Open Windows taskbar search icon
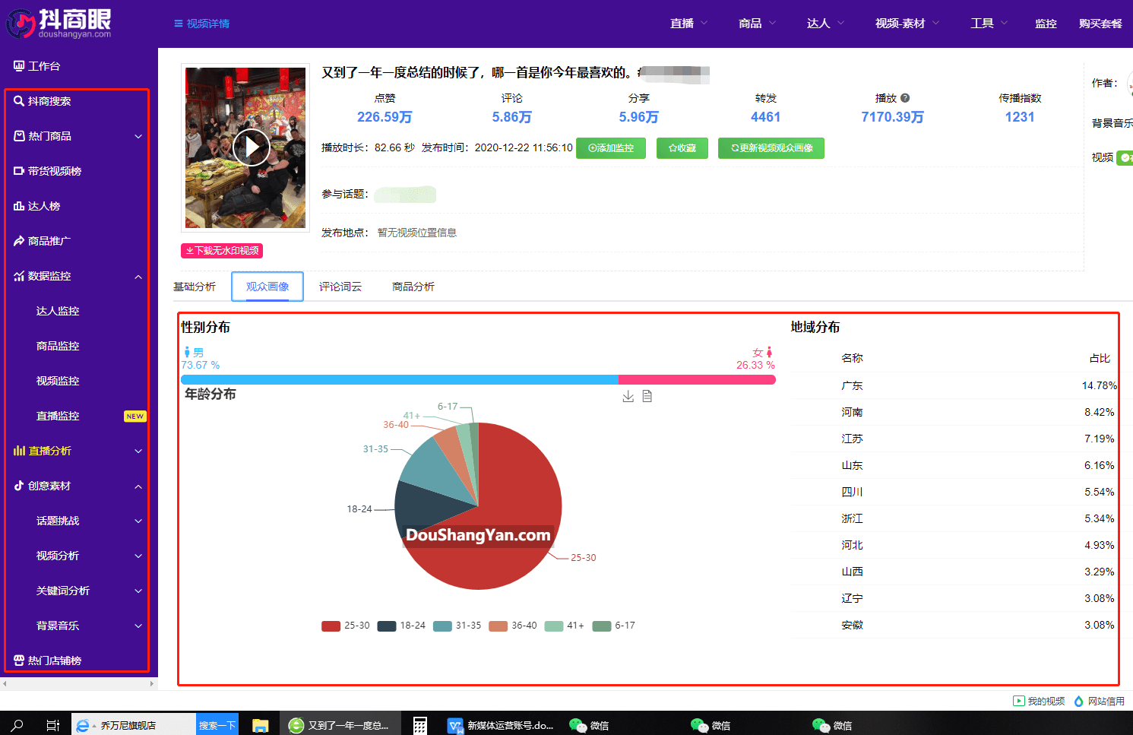1133x735 pixels. click(x=17, y=725)
